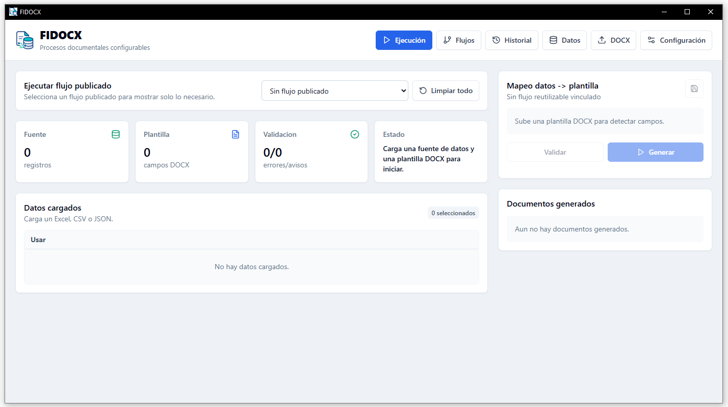The image size is (728, 407).
Task: Click the green database icon in Fuente card
Action: tap(116, 134)
